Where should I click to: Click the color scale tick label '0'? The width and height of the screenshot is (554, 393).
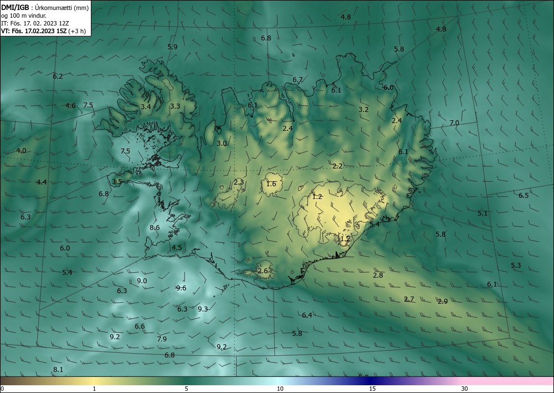tap(2, 389)
